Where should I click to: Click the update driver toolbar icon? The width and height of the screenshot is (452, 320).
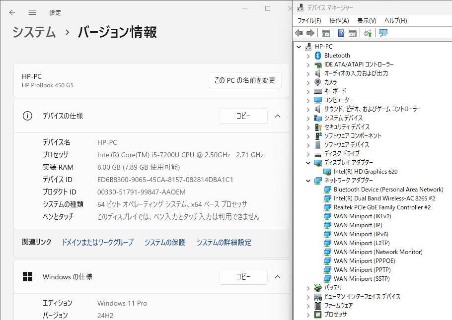368,33
